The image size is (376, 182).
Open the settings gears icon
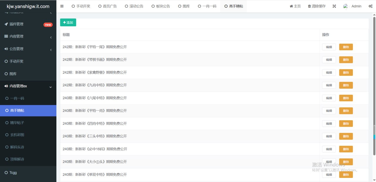coord(370,6)
